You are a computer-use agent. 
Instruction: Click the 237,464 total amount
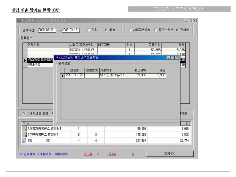(141, 141)
